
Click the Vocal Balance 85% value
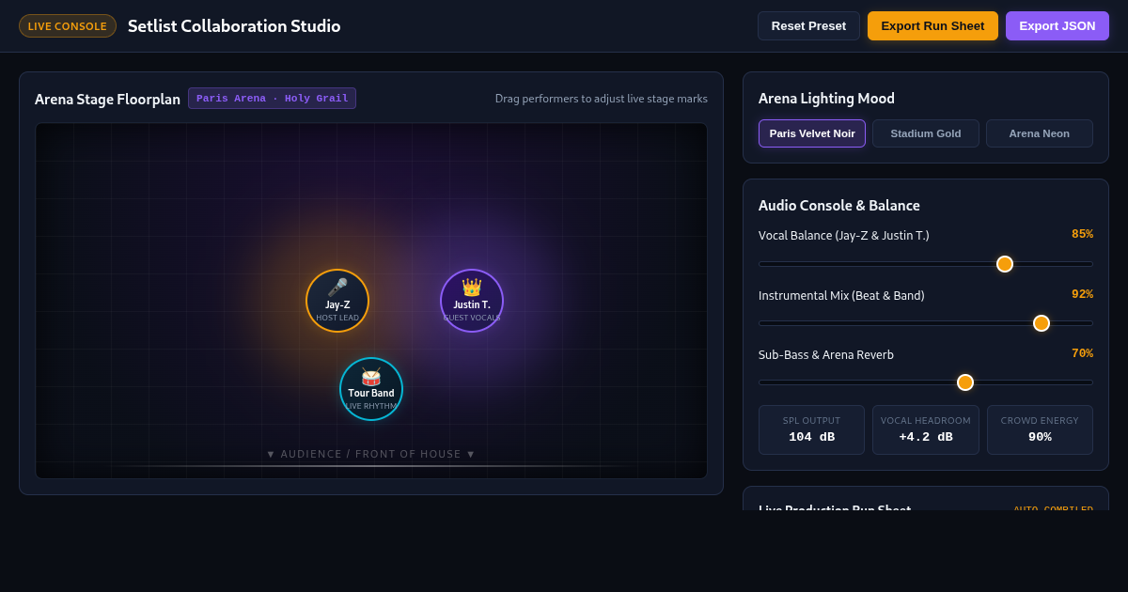pos(1082,234)
